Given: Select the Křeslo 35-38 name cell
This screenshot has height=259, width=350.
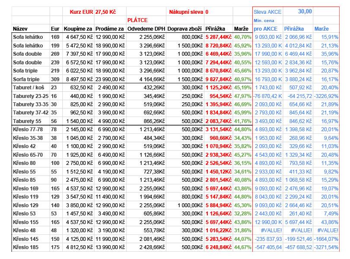Looking at the screenshot, I should tap(28, 138).
